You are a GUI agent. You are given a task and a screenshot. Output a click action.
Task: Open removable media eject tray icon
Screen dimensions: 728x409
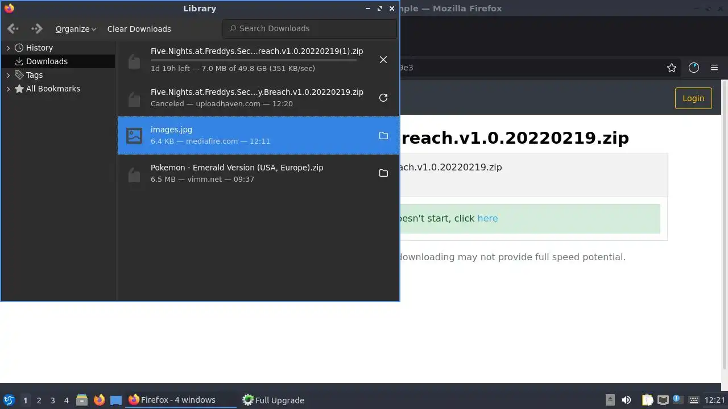[610, 400]
